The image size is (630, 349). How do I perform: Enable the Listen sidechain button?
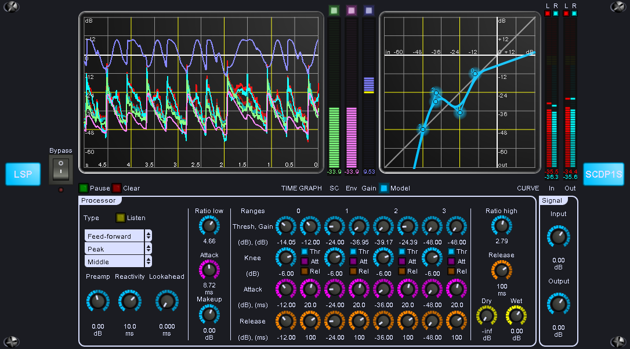(121, 218)
